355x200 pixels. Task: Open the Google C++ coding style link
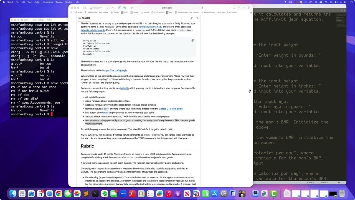click(115, 71)
